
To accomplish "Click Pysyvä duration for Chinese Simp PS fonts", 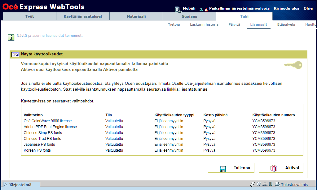I will [x=209, y=133].
